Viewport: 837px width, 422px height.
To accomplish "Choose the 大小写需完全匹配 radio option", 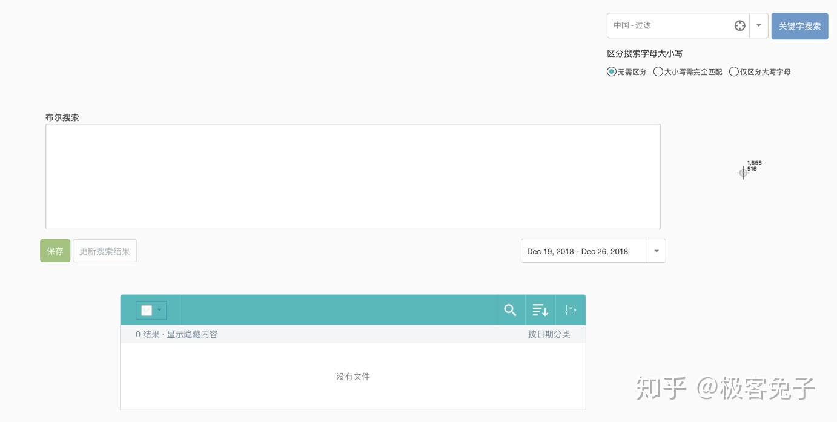I will pos(658,72).
